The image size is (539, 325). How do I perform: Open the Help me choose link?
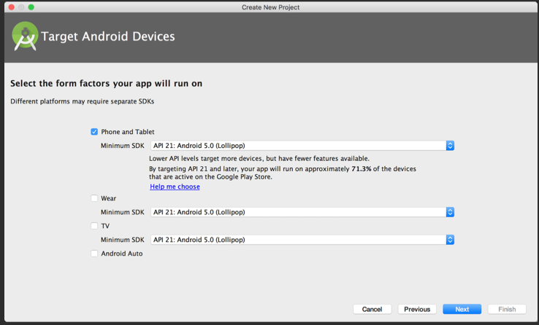pos(175,187)
